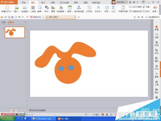Click the 点此查找命令 command search box

[x=152, y=17]
